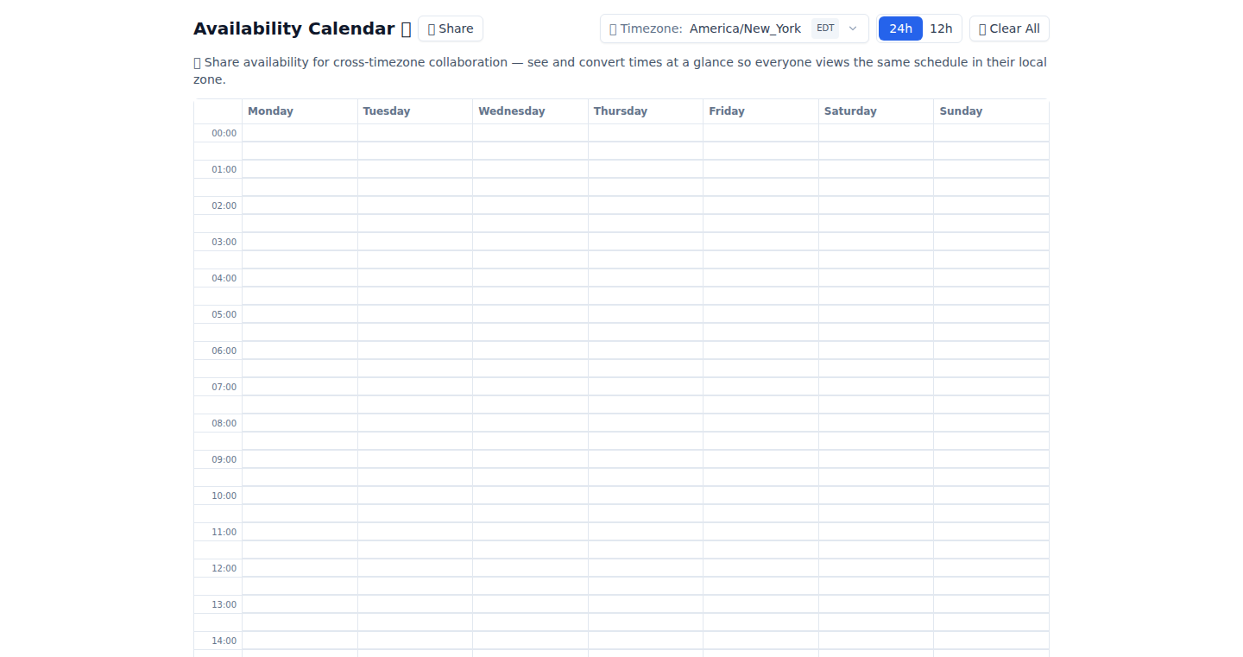Click the 01:00 time label
The image size is (1243, 657).
click(224, 169)
